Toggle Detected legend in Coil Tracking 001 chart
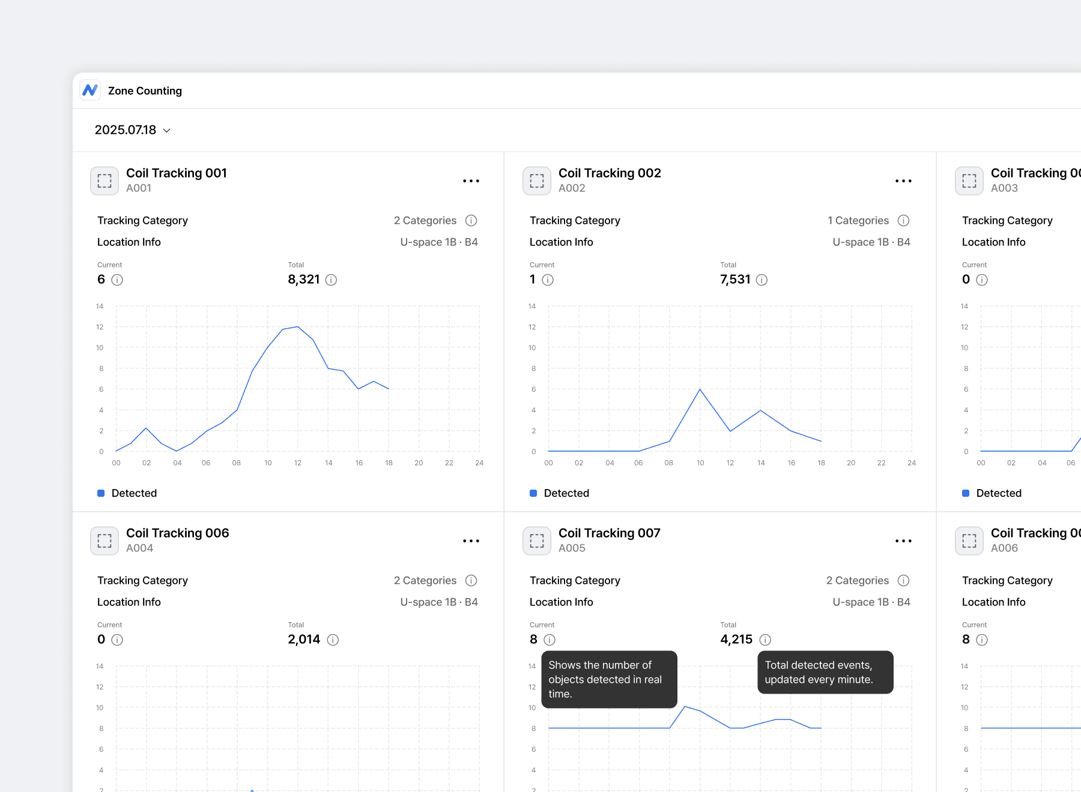The height and width of the screenshot is (792, 1081). coord(127,493)
